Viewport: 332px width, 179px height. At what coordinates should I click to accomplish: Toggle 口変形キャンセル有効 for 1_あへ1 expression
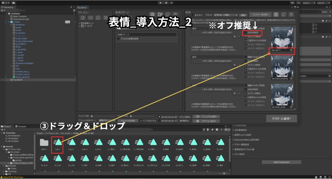246,40
